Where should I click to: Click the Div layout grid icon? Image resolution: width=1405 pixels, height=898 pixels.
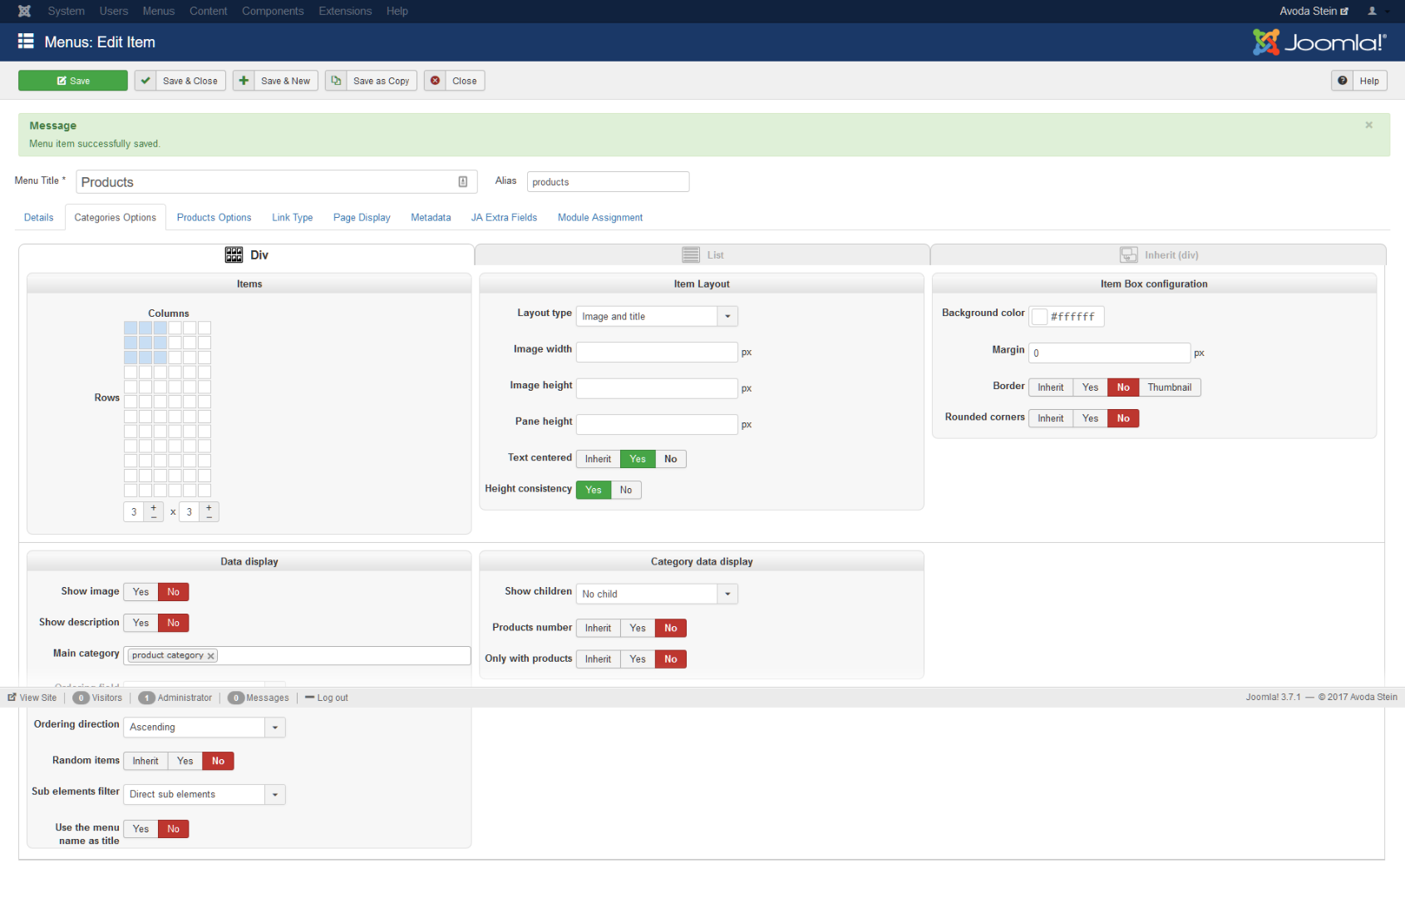coord(234,255)
